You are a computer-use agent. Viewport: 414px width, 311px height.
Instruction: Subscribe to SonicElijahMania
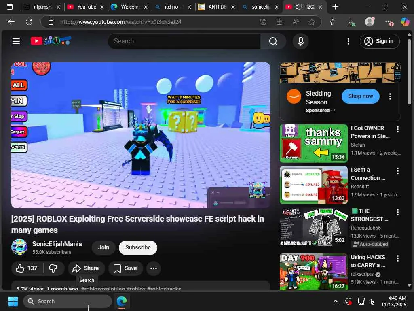coord(138,247)
